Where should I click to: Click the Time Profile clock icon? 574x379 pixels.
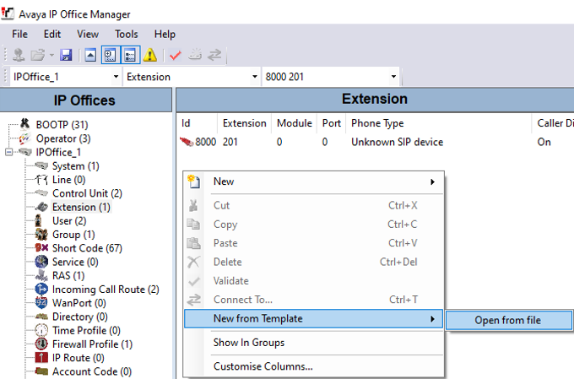click(x=41, y=330)
